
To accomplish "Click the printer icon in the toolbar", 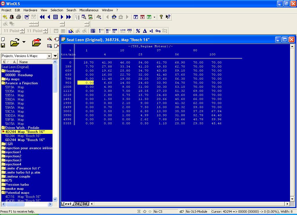I will coord(19,17).
